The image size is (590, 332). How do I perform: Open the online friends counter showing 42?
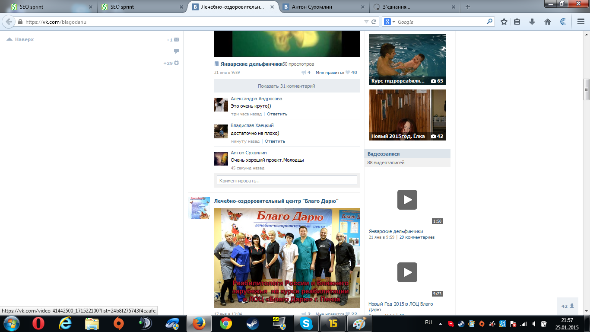pos(567,306)
